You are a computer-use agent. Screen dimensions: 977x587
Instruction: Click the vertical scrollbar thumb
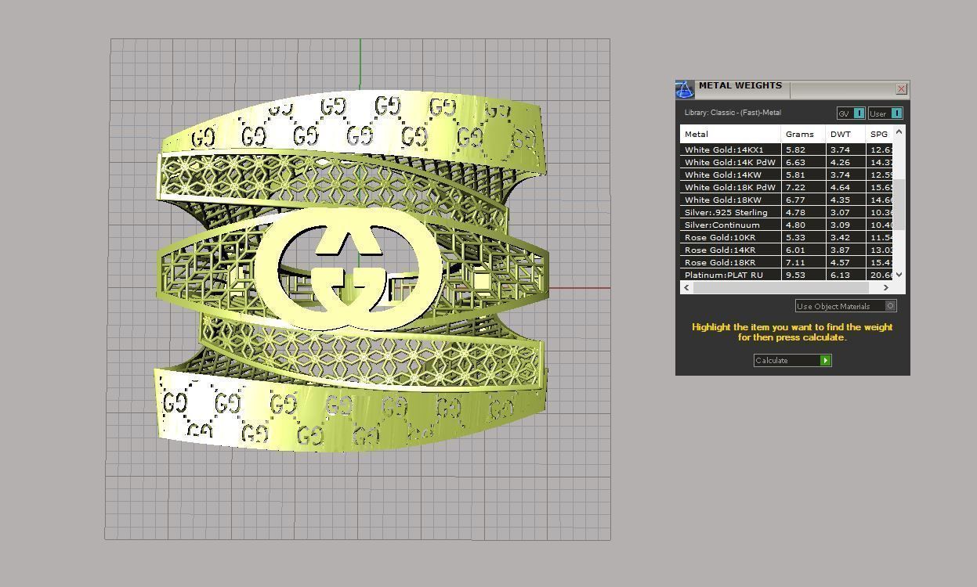point(899,203)
